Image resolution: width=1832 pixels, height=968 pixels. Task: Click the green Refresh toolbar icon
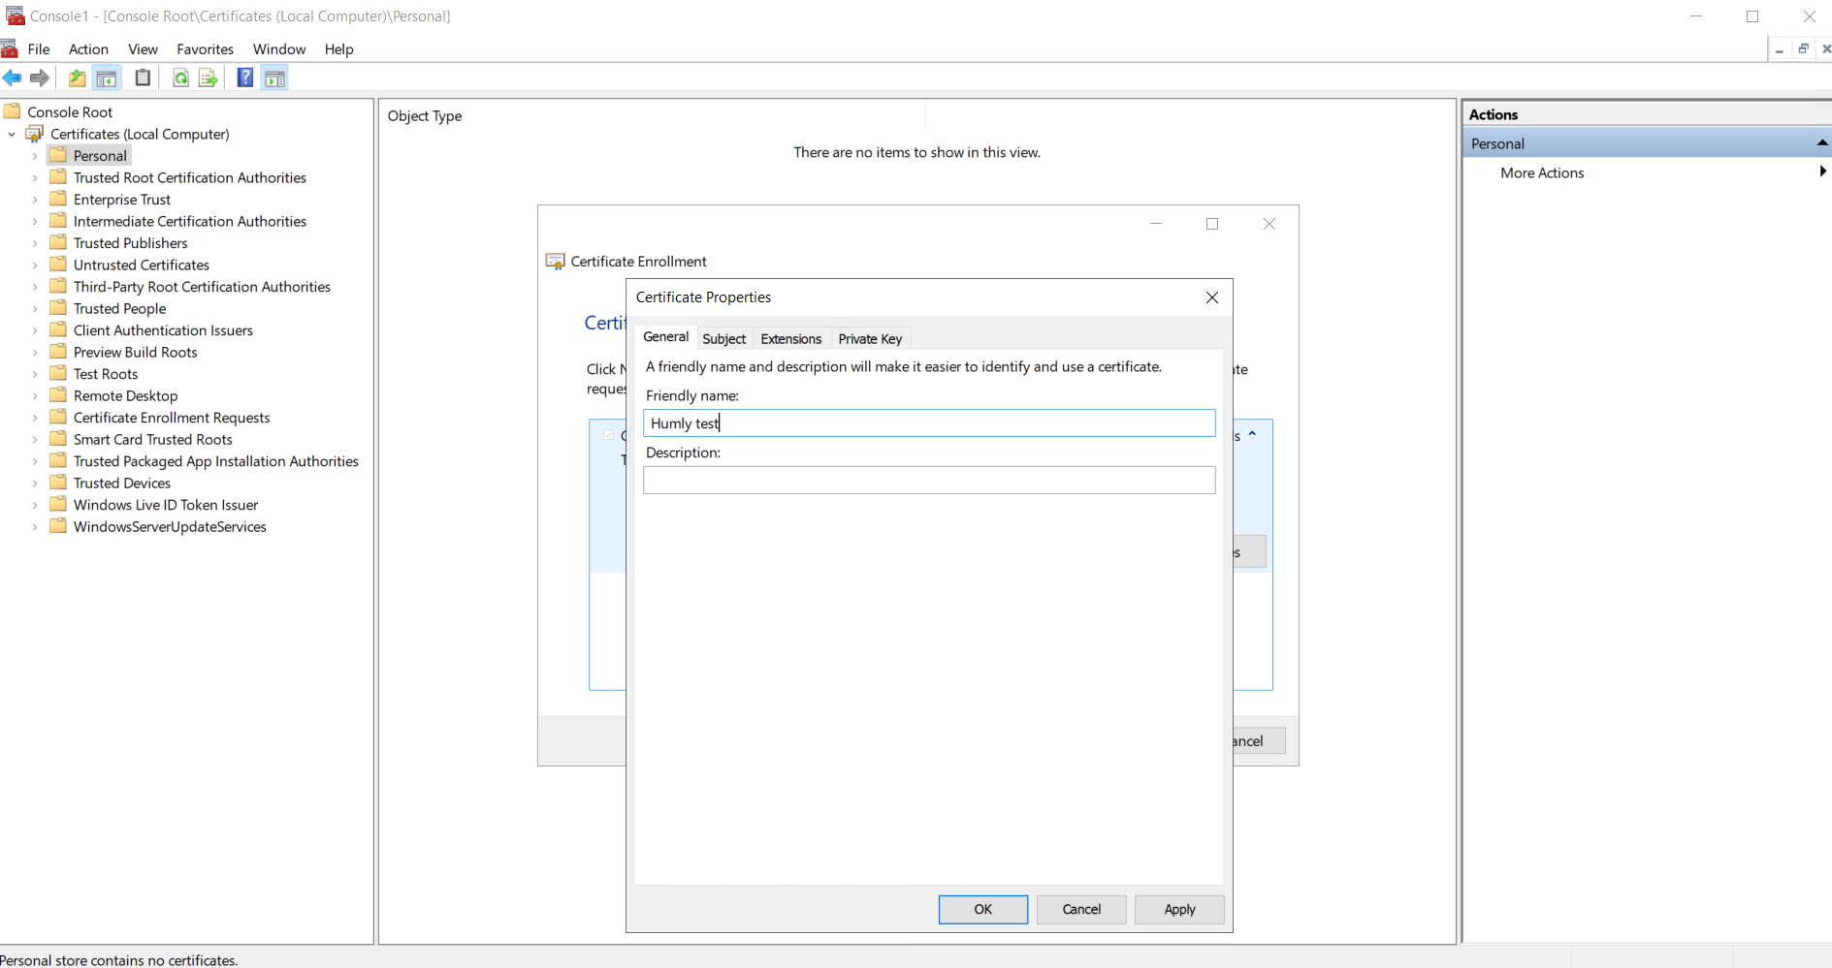tap(180, 78)
